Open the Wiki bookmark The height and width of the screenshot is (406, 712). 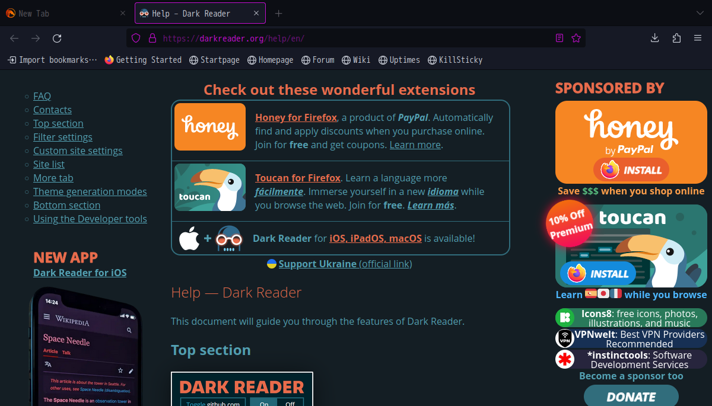click(356, 60)
